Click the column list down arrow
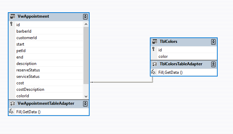 86,97
